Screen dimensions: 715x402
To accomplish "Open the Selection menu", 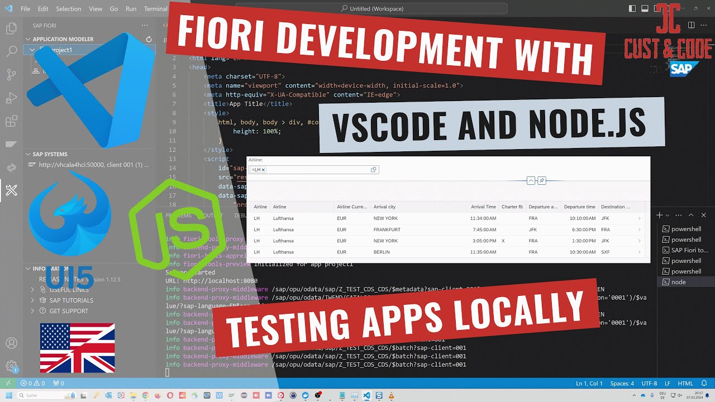I will (x=69, y=8).
